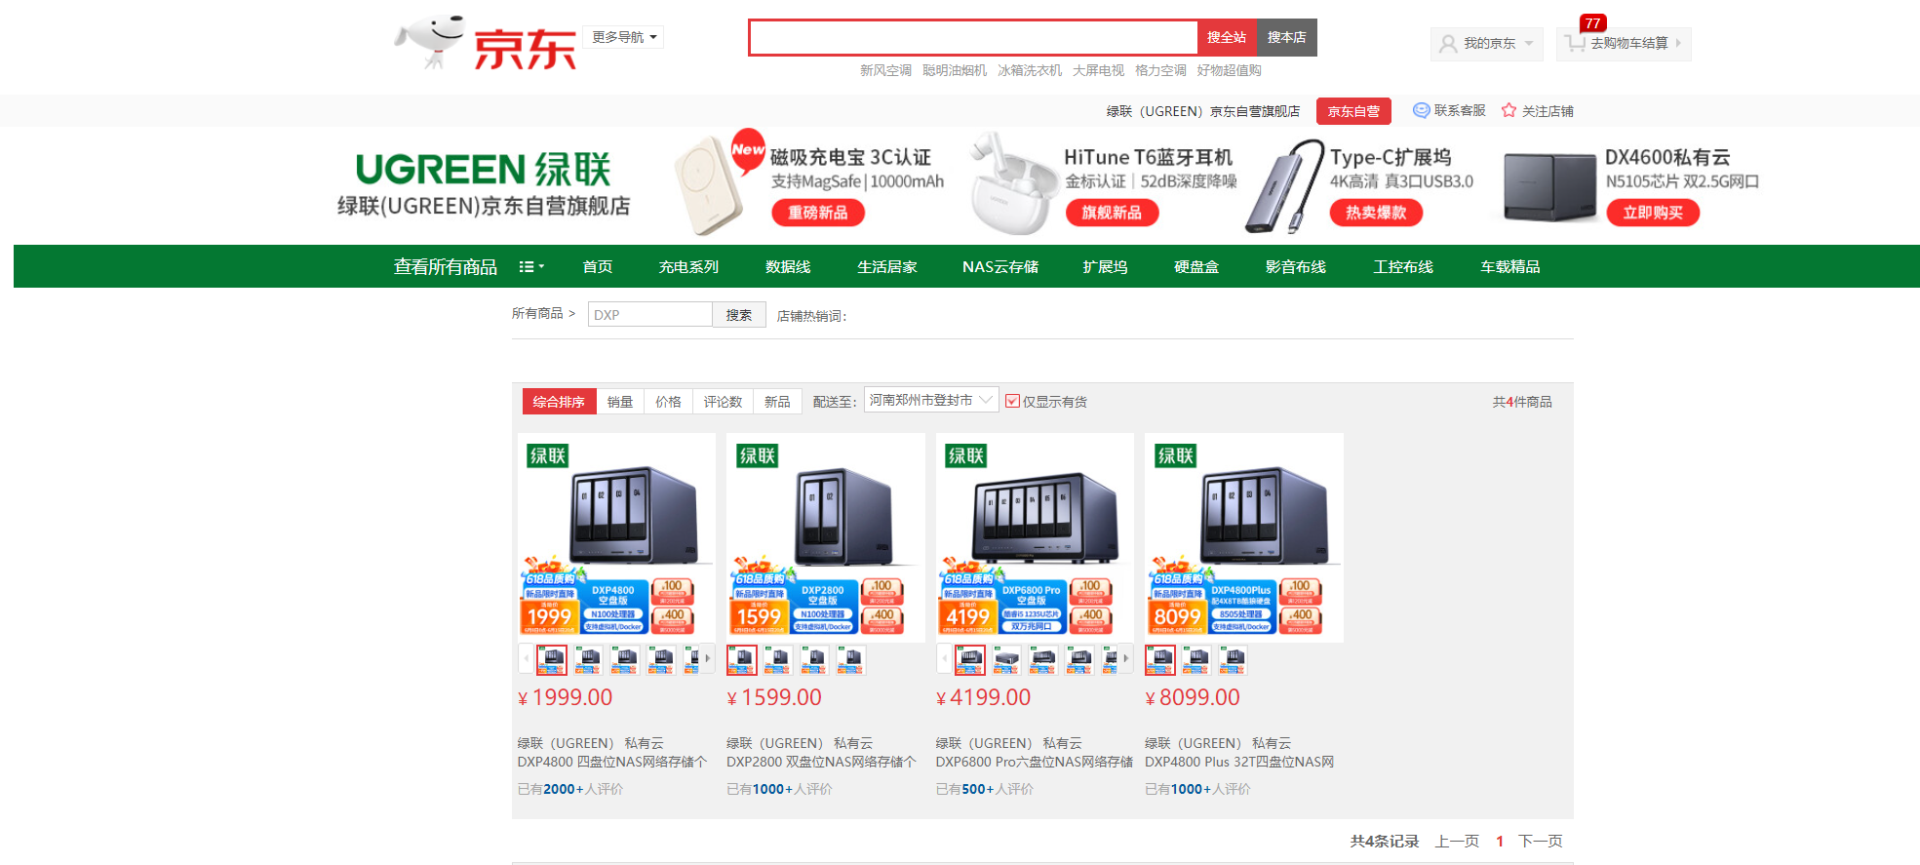Open the category list icon beside 查看所有商品
Screen dimensions: 1920x865
530,267
